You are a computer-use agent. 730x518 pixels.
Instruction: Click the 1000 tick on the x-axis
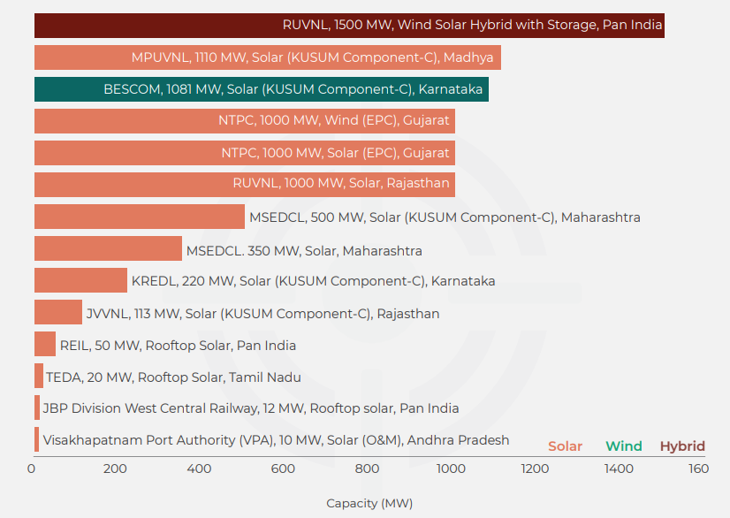[x=451, y=469]
